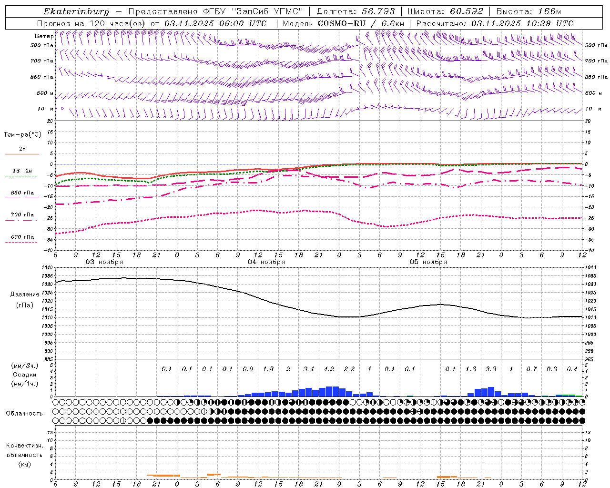Image resolution: width=610 pixels, height=488 pixels.
Task: Click the '(мм/1ч.)' unit label
Action: click(x=24, y=383)
